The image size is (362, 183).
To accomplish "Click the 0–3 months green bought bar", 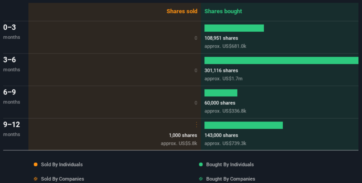I will coord(234,28).
